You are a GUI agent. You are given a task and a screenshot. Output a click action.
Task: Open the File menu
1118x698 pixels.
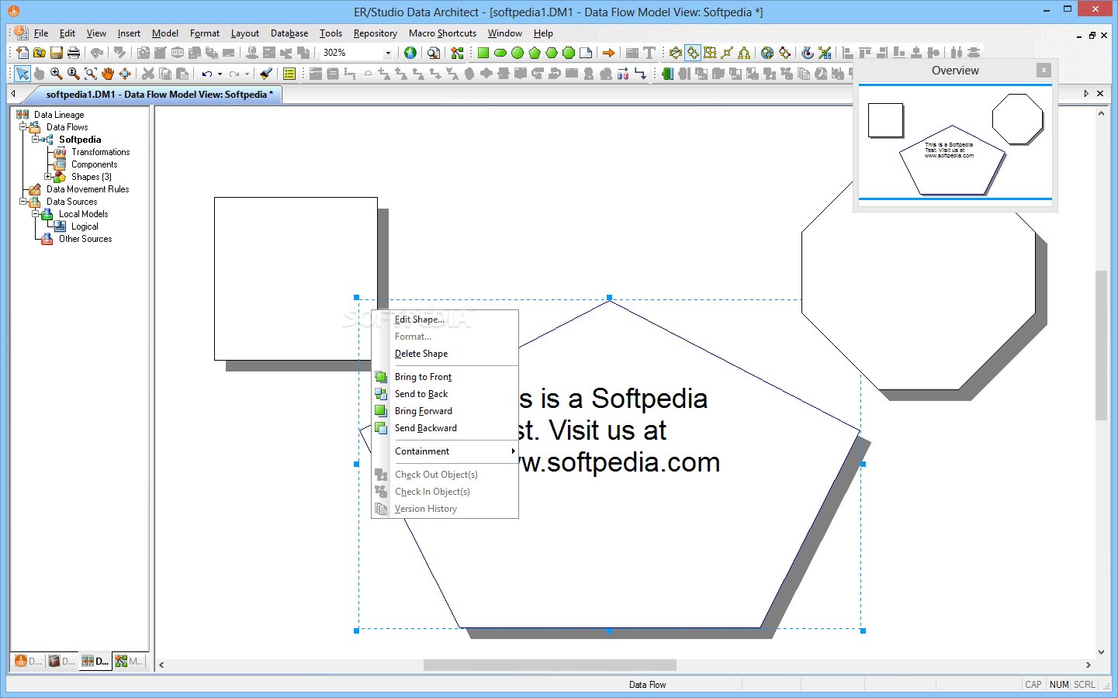41,33
